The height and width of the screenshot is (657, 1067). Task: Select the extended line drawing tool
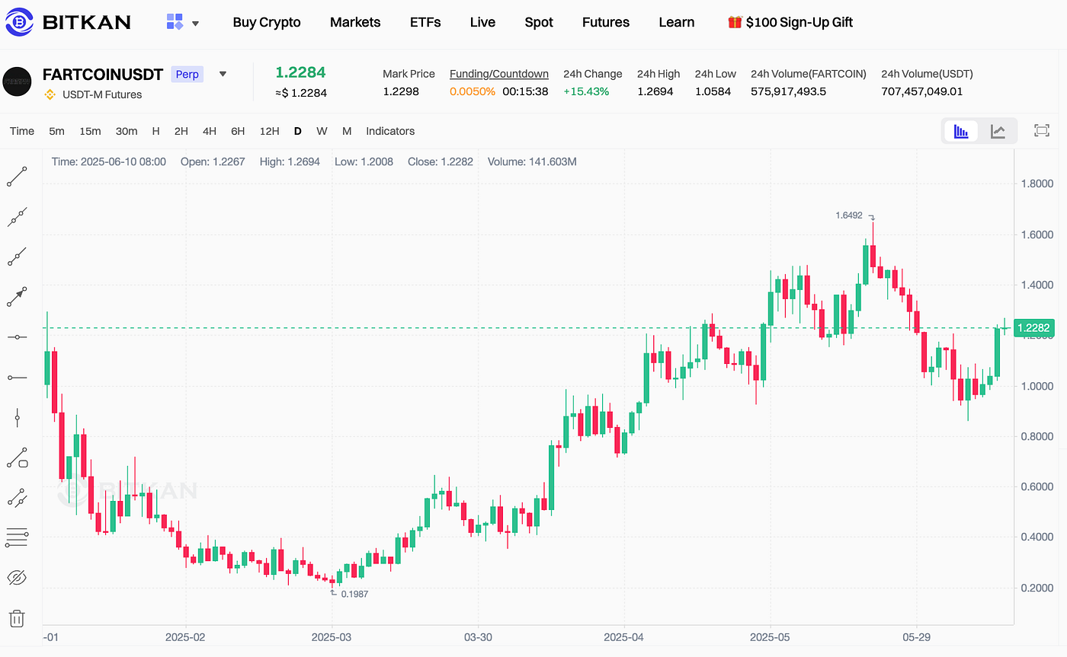click(x=17, y=217)
